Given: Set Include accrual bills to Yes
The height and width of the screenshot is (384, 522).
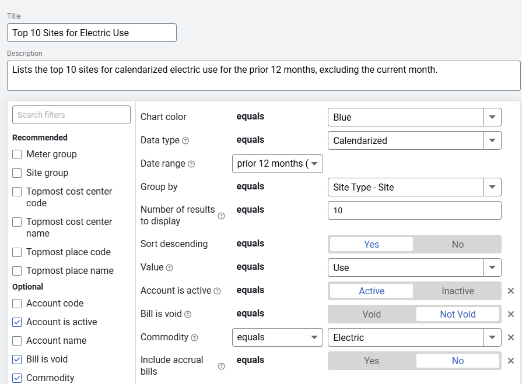Looking at the screenshot, I should point(372,361).
